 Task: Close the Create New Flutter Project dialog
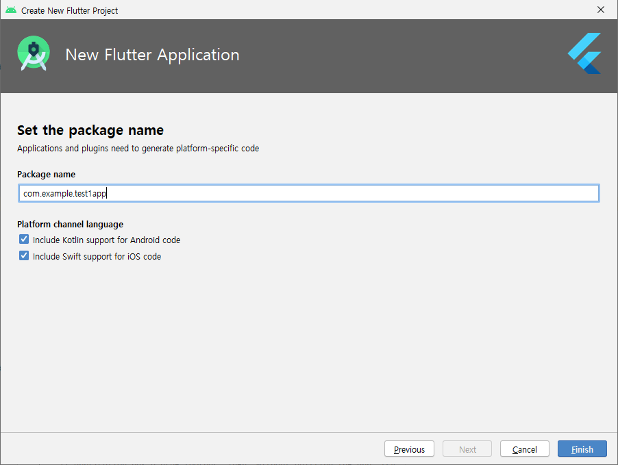pyautogui.click(x=601, y=10)
